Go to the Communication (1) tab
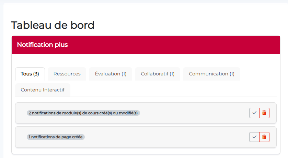This screenshot has width=288, height=158. (211, 74)
